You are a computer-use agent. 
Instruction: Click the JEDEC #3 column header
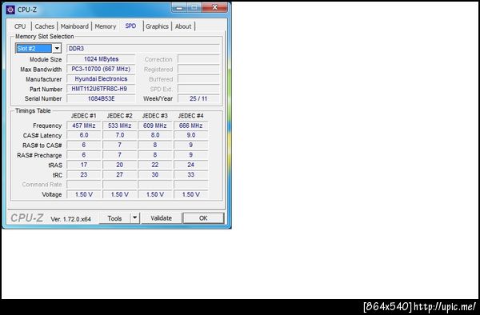155,116
